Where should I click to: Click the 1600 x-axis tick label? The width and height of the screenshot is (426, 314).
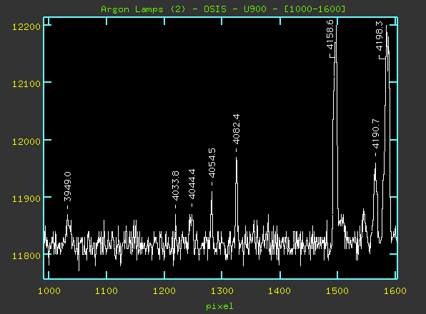395,291
